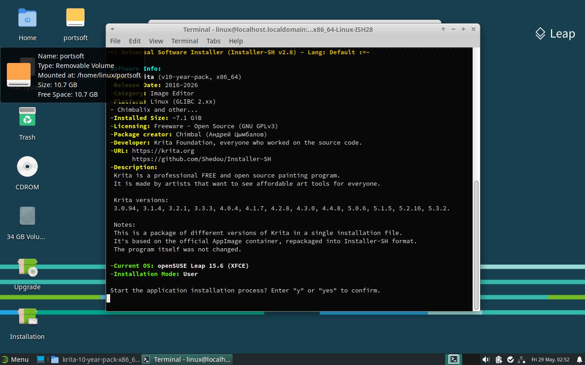
Task: Click the terminal vertical scrollbar
Action: click(476, 245)
